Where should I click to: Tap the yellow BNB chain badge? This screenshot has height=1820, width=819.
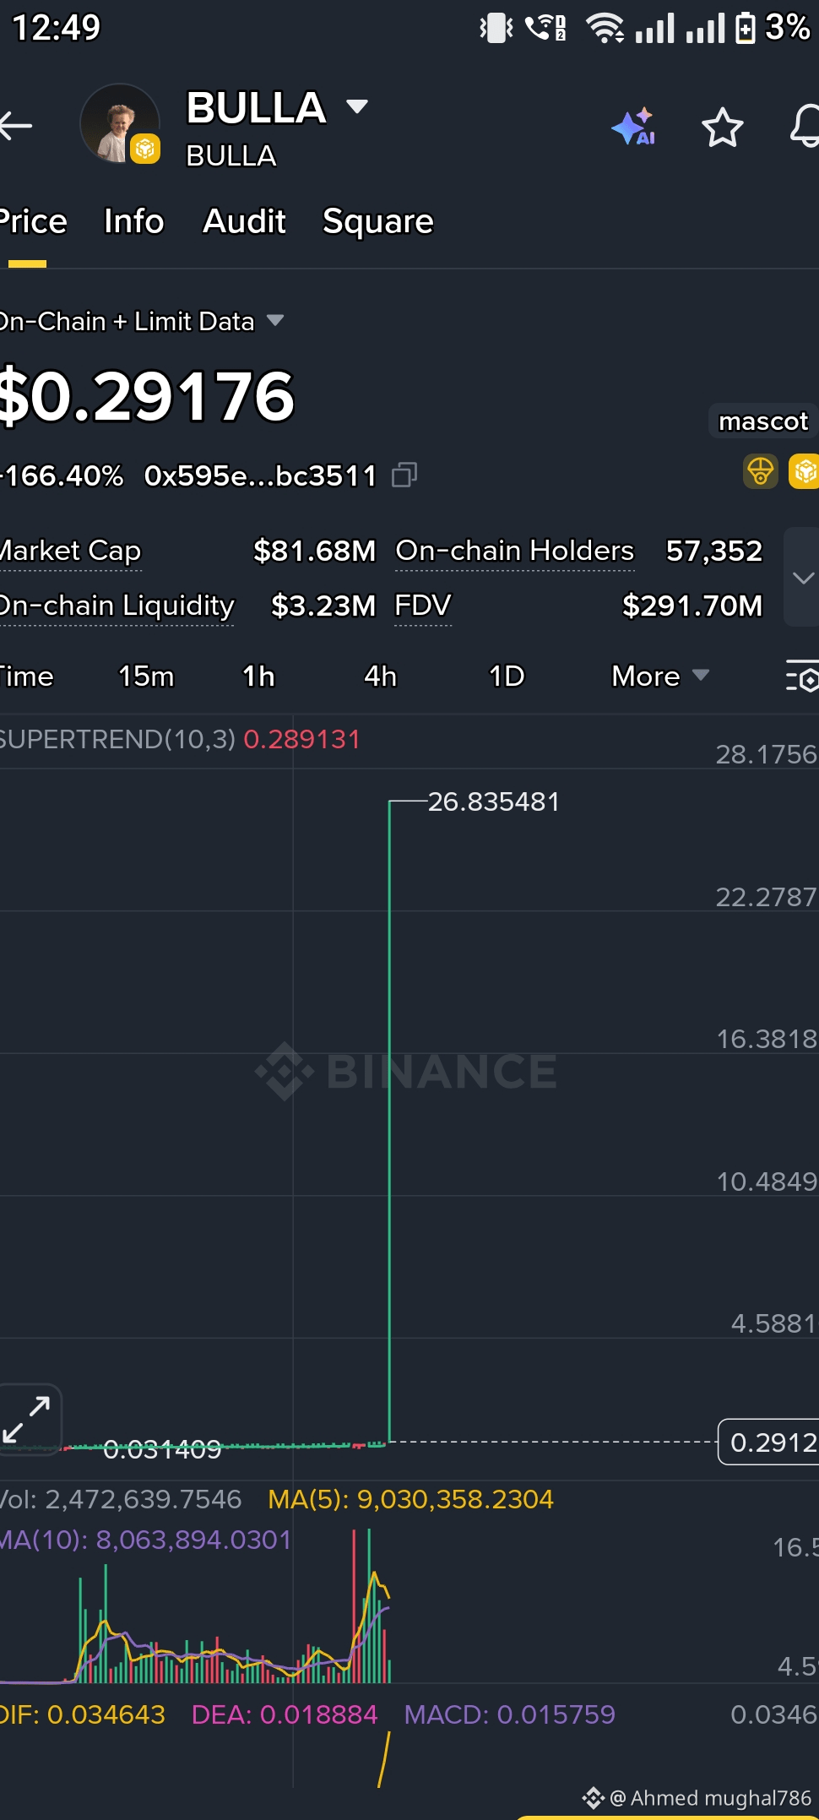[x=804, y=471]
